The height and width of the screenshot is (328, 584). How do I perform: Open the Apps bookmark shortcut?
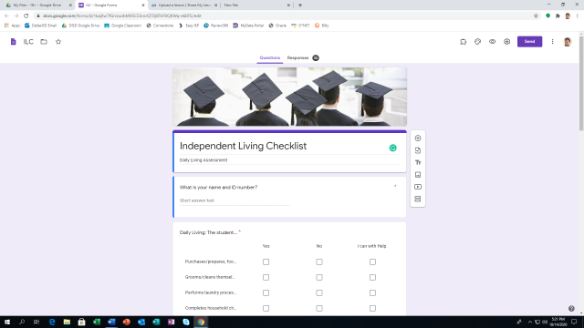point(12,26)
